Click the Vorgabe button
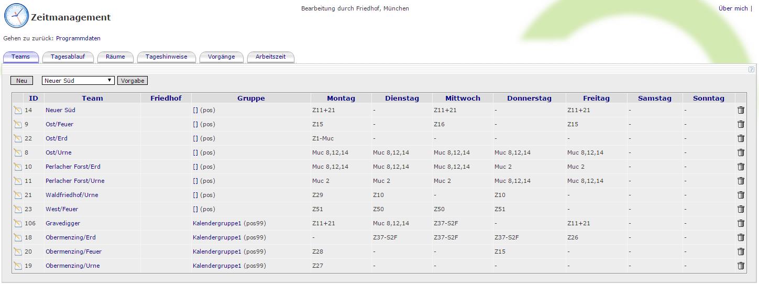Screen dimensions: 759x284 [133, 81]
